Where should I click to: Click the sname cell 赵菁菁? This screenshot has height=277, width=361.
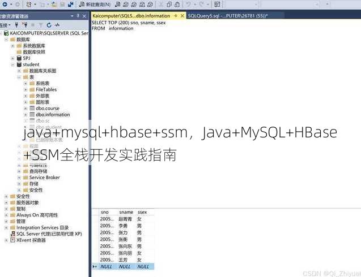125,219
